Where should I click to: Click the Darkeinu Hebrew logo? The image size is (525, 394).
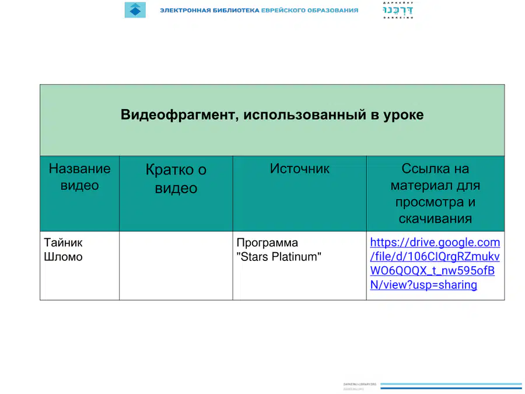pyautogui.click(x=398, y=10)
